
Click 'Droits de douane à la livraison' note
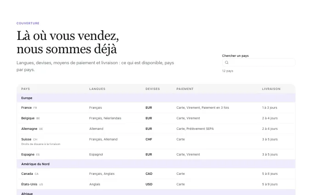click(40, 144)
